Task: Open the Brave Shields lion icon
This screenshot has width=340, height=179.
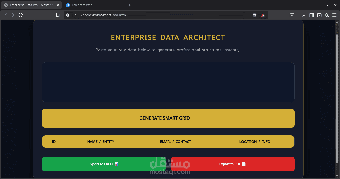Action: click(255, 15)
